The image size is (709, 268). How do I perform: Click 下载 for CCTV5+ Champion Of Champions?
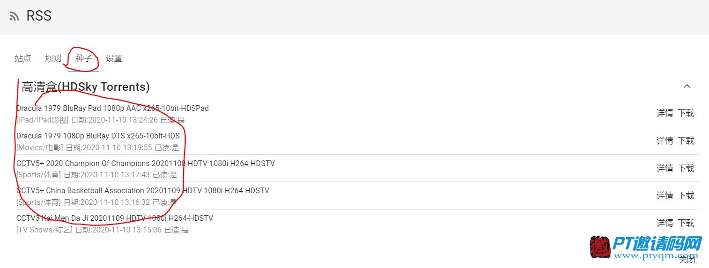(686, 168)
